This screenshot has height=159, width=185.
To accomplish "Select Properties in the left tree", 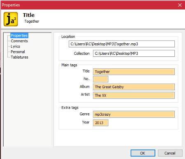I will point(19,35).
